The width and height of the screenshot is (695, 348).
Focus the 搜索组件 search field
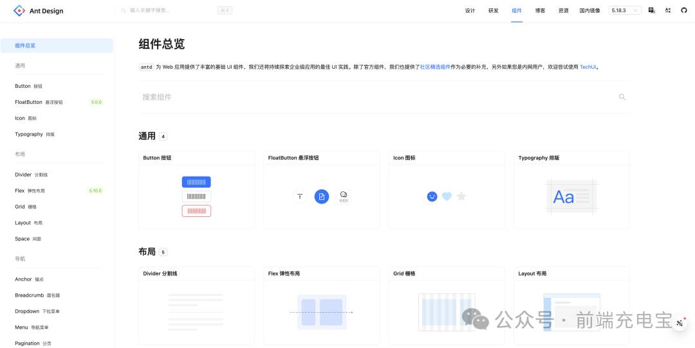[x=373, y=97]
